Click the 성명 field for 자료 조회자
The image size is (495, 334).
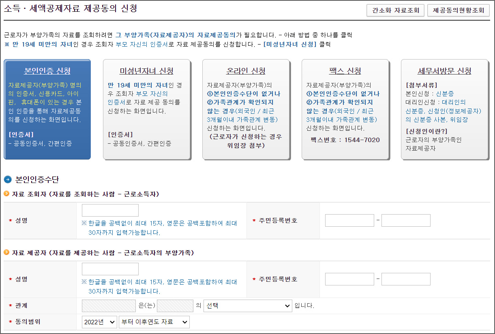point(110,210)
